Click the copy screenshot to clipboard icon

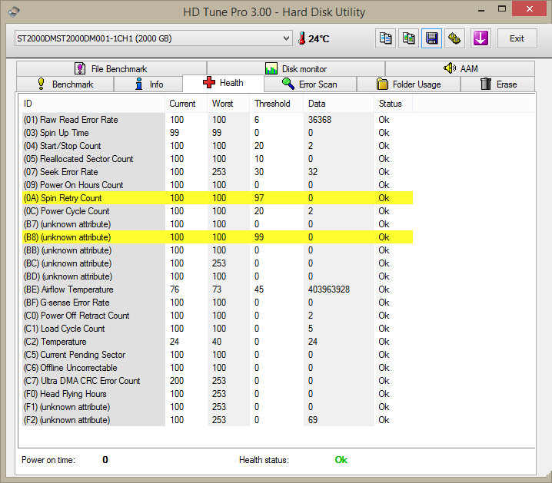coord(408,38)
